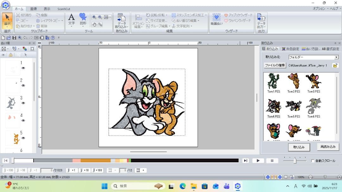
Task: Hide sewing order item 3 with eye icon
Action: coord(23,103)
